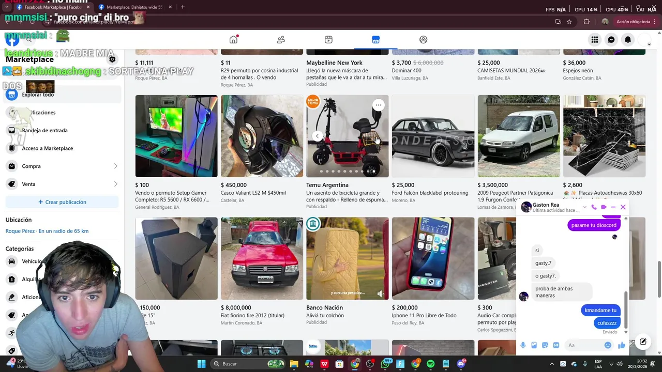
Task: Attach a photo in the chat
Action: click(534, 345)
